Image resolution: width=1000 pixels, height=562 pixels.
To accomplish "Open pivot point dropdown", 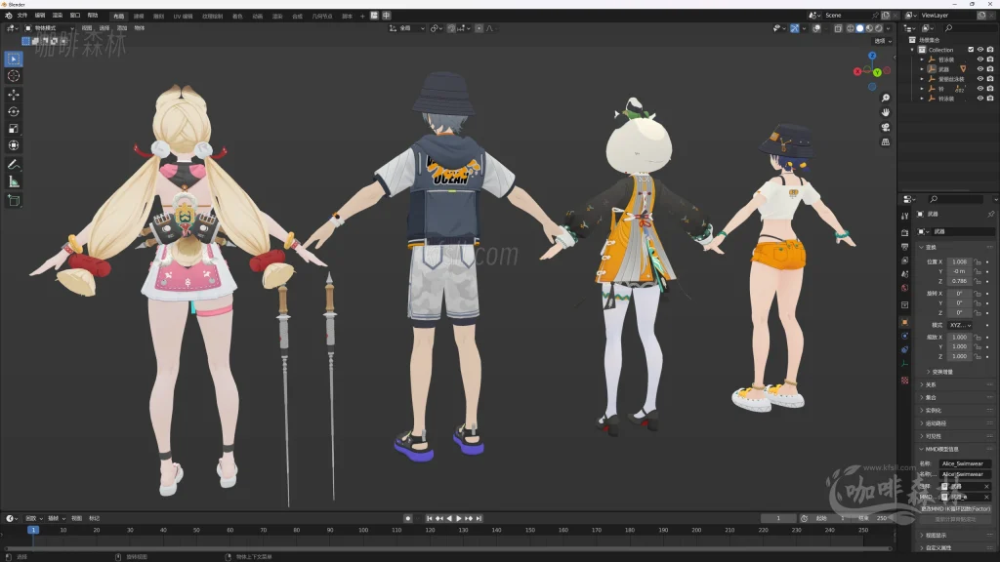I will point(436,28).
